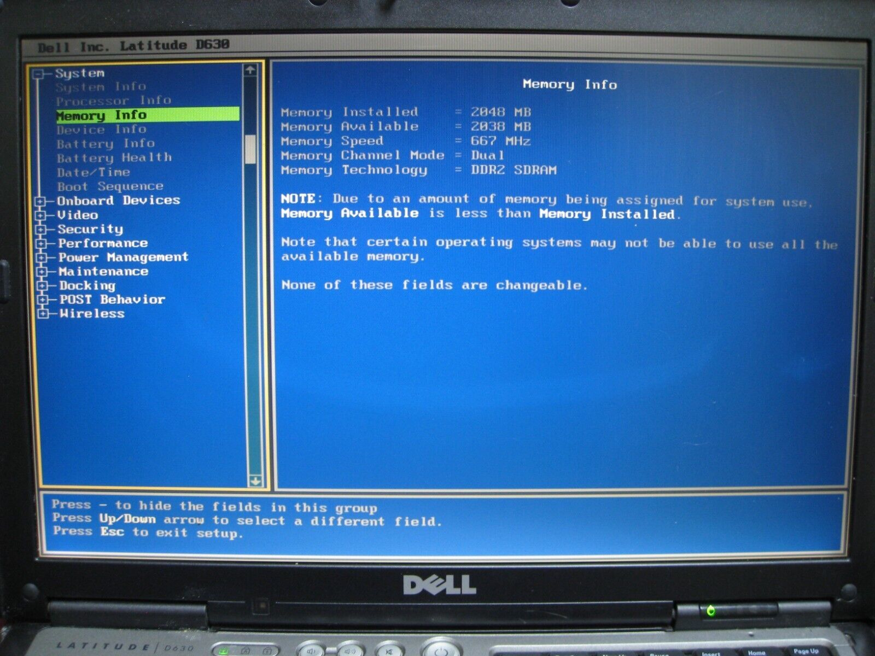The width and height of the screenshot is (875, 656).
Task: Expand the Wireless group
Action: (x=43, y=314)
